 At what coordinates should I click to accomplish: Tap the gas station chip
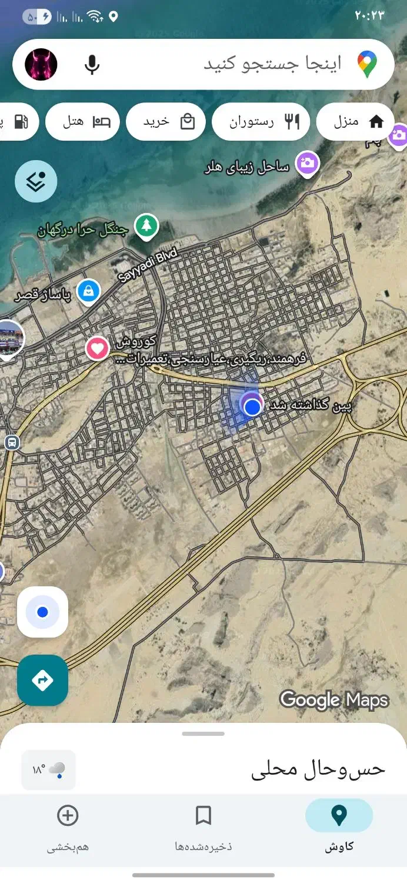tap(18, 122)
